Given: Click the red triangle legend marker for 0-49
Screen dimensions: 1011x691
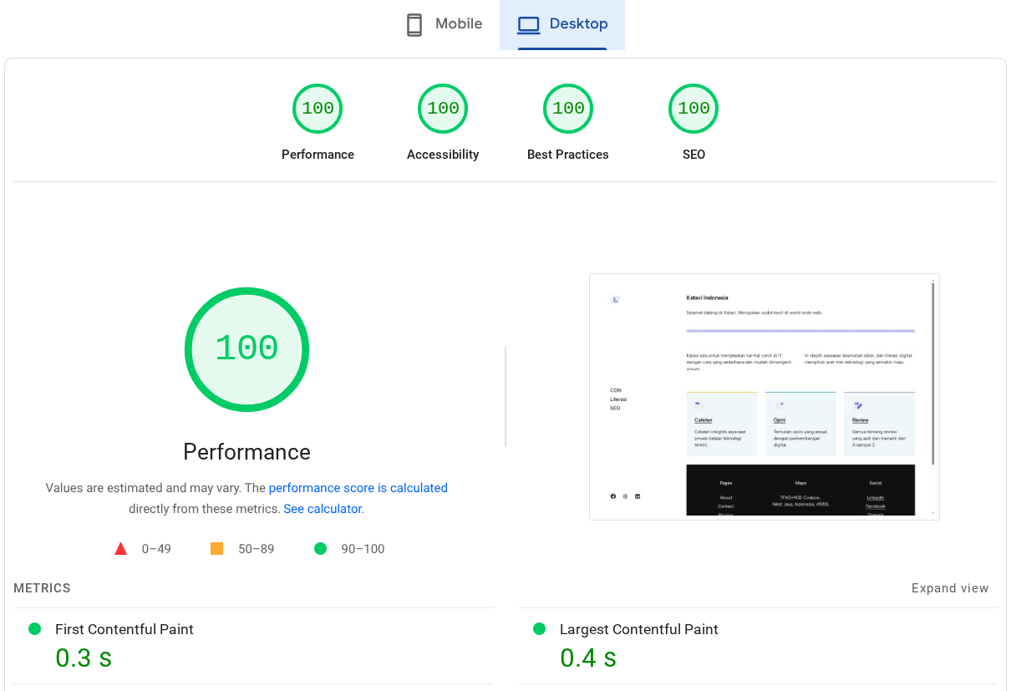Looking at the screenshot, I should [121, 547].
